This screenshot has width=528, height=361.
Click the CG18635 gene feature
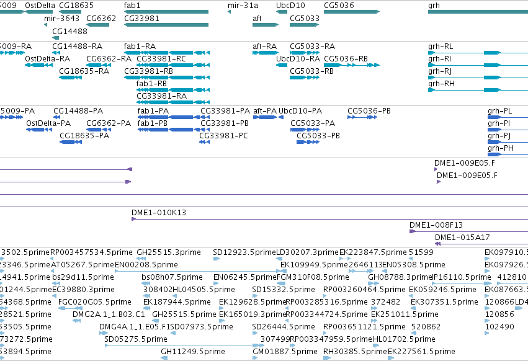pyautogui.click(x=70, y=12)
